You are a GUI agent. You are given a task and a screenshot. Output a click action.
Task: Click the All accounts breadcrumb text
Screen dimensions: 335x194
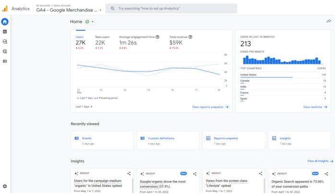[43, 6]
